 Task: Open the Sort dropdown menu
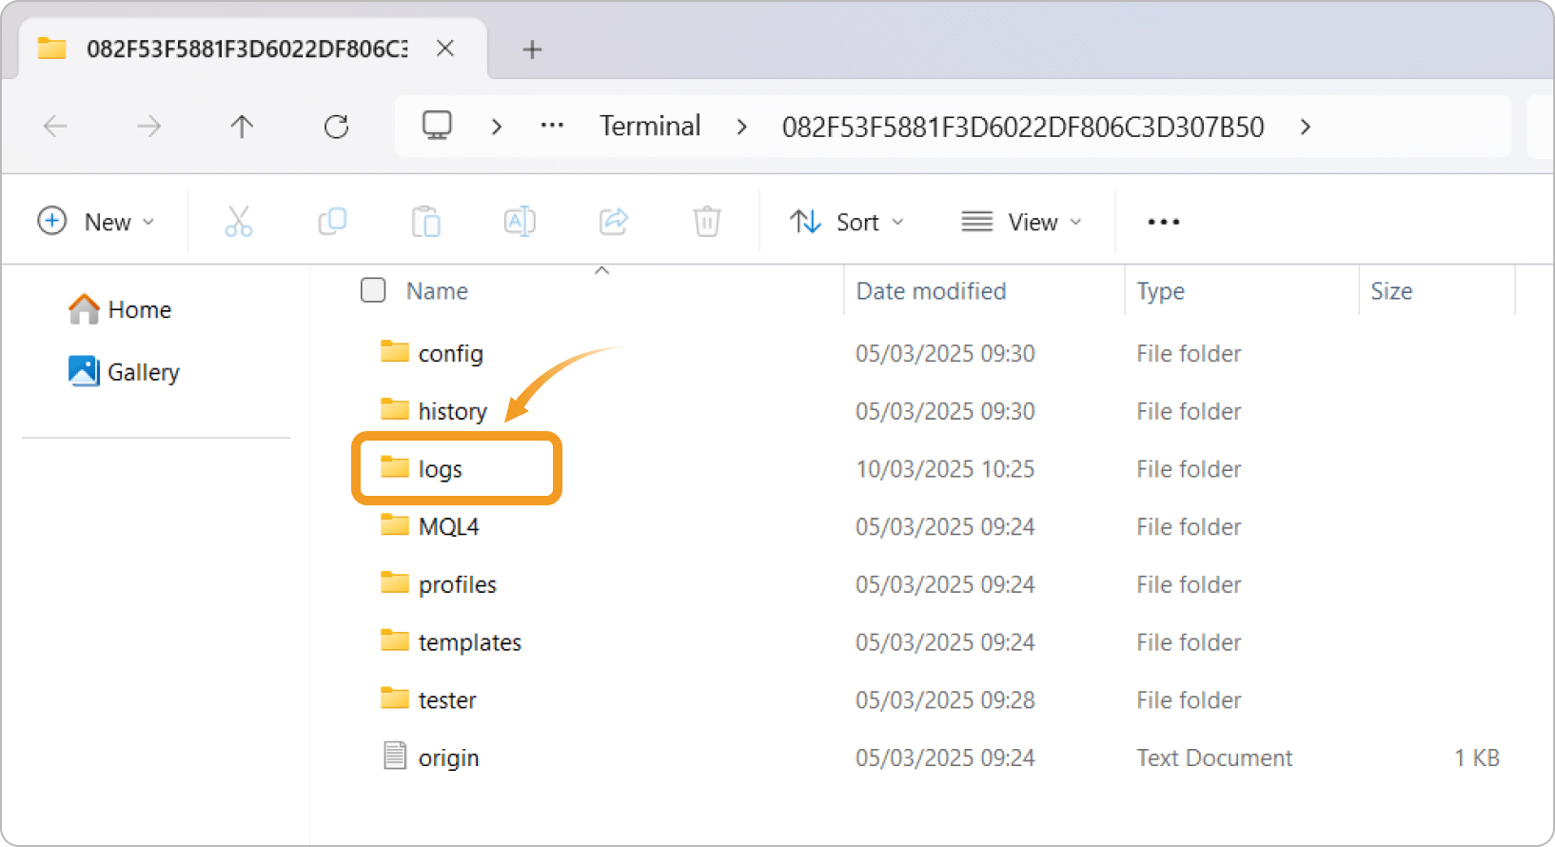(847, 222)
